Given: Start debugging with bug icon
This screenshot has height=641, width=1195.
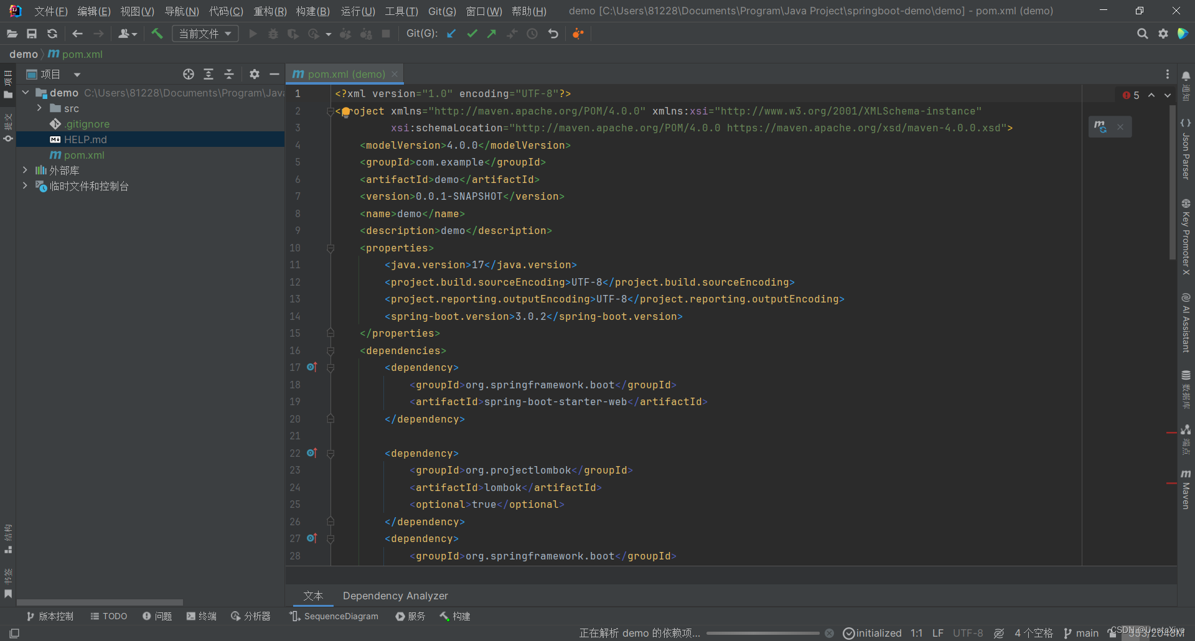Looking at the screenshot, I should coord(273,34).
